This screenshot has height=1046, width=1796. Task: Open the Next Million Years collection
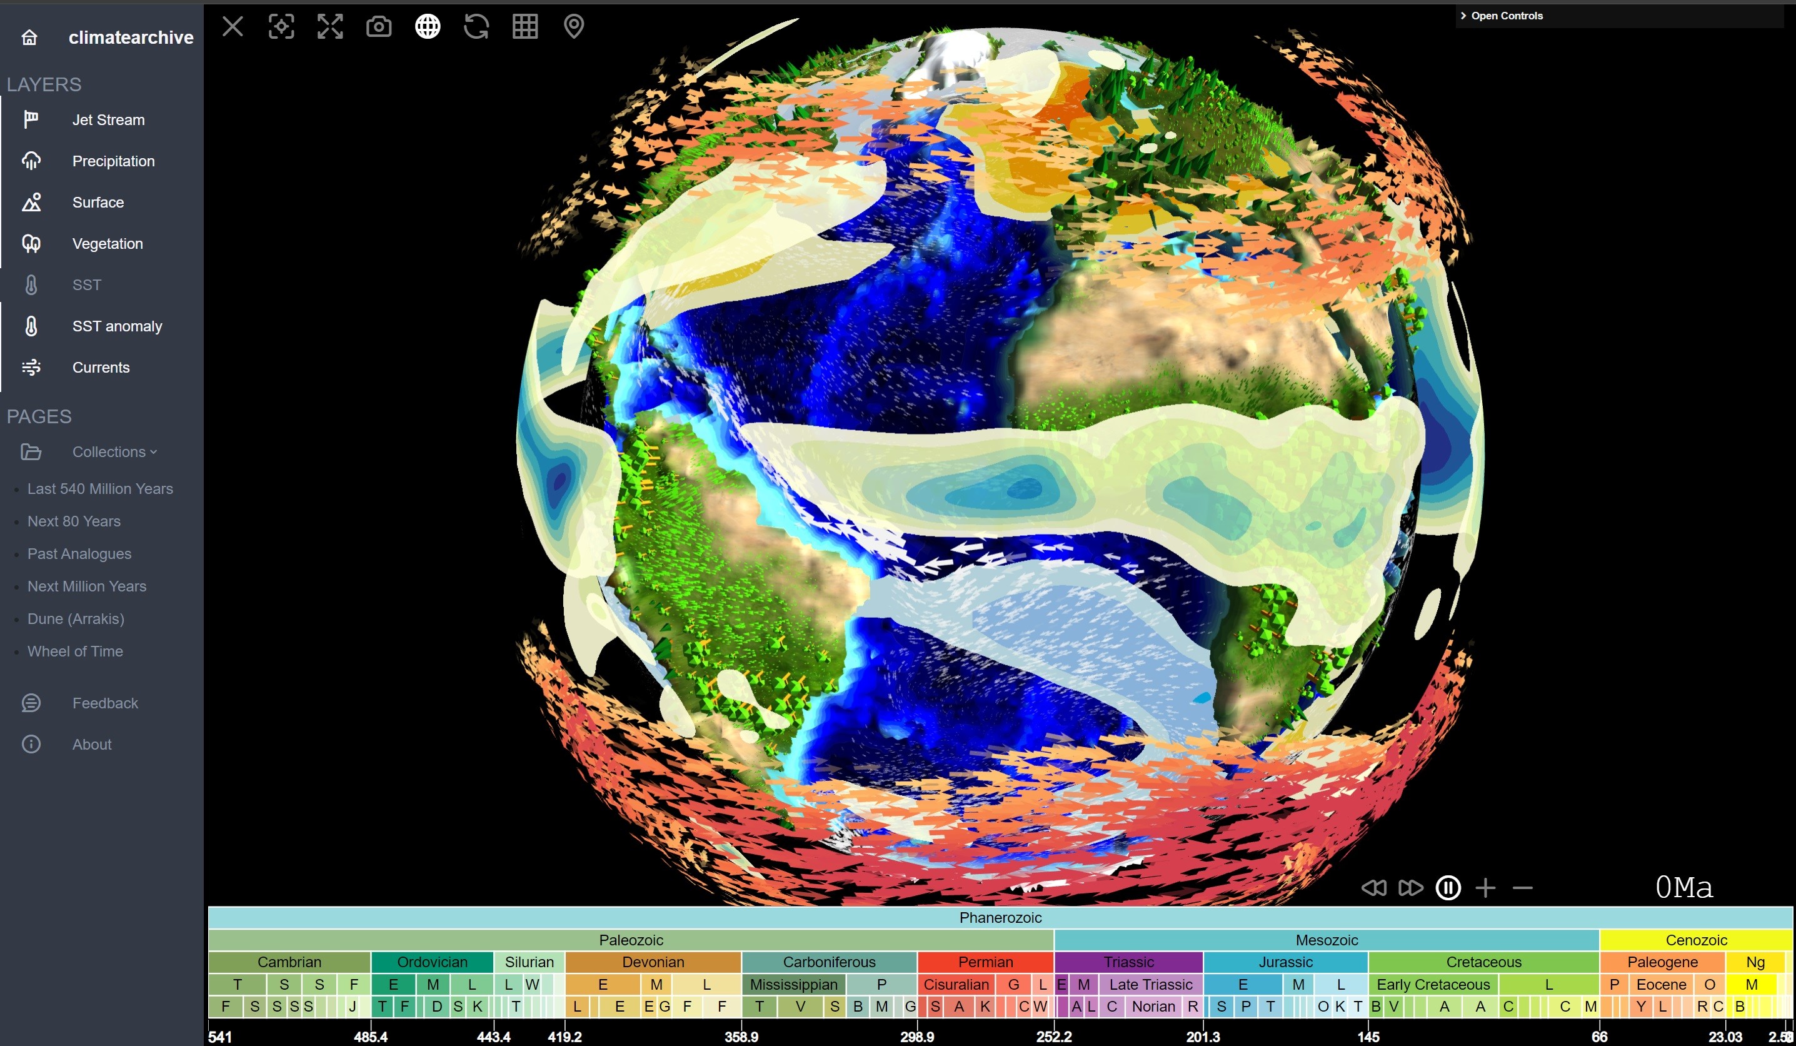pos(86,586)
